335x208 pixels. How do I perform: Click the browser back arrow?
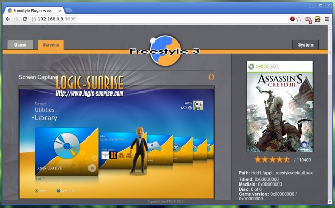click(x=8, y=19)
